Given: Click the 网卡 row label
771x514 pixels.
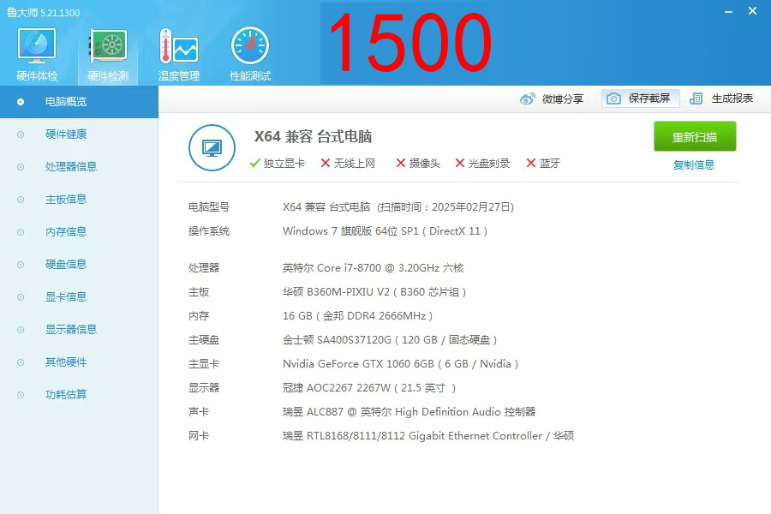Looking at the screenshot, I should (x=199, y=436).
